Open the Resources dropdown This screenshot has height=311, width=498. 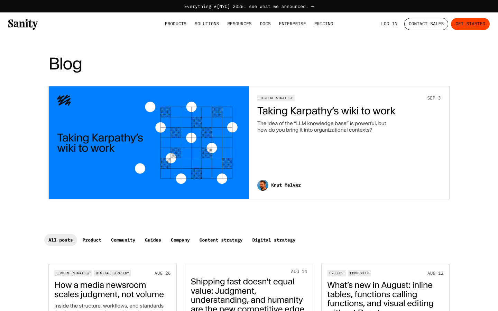coord(239,24)
